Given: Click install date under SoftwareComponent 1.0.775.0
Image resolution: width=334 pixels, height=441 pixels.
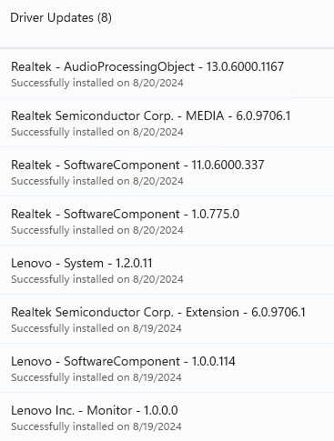Looking at the screenshot, I should click(x=158, y=230).
